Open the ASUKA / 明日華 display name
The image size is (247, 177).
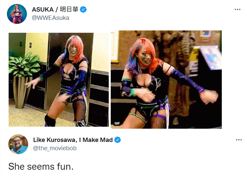click(x=55, y=10)
